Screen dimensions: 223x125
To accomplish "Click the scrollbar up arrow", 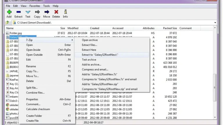I will tap(215, 28).
